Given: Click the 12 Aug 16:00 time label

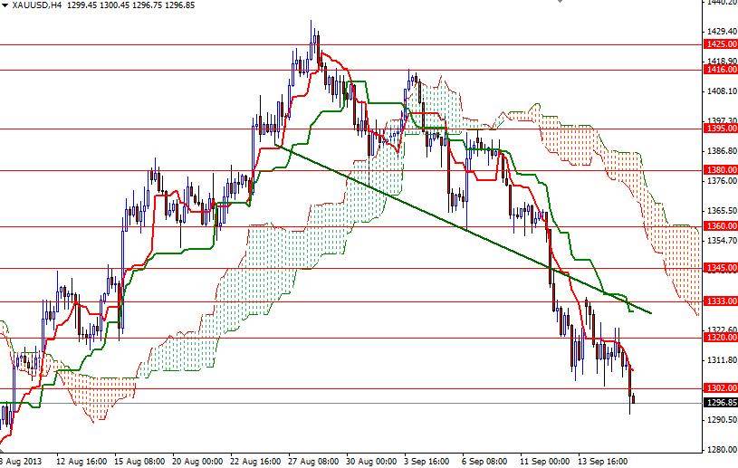Looking at the screenshot, I should (x=81, y=462).
